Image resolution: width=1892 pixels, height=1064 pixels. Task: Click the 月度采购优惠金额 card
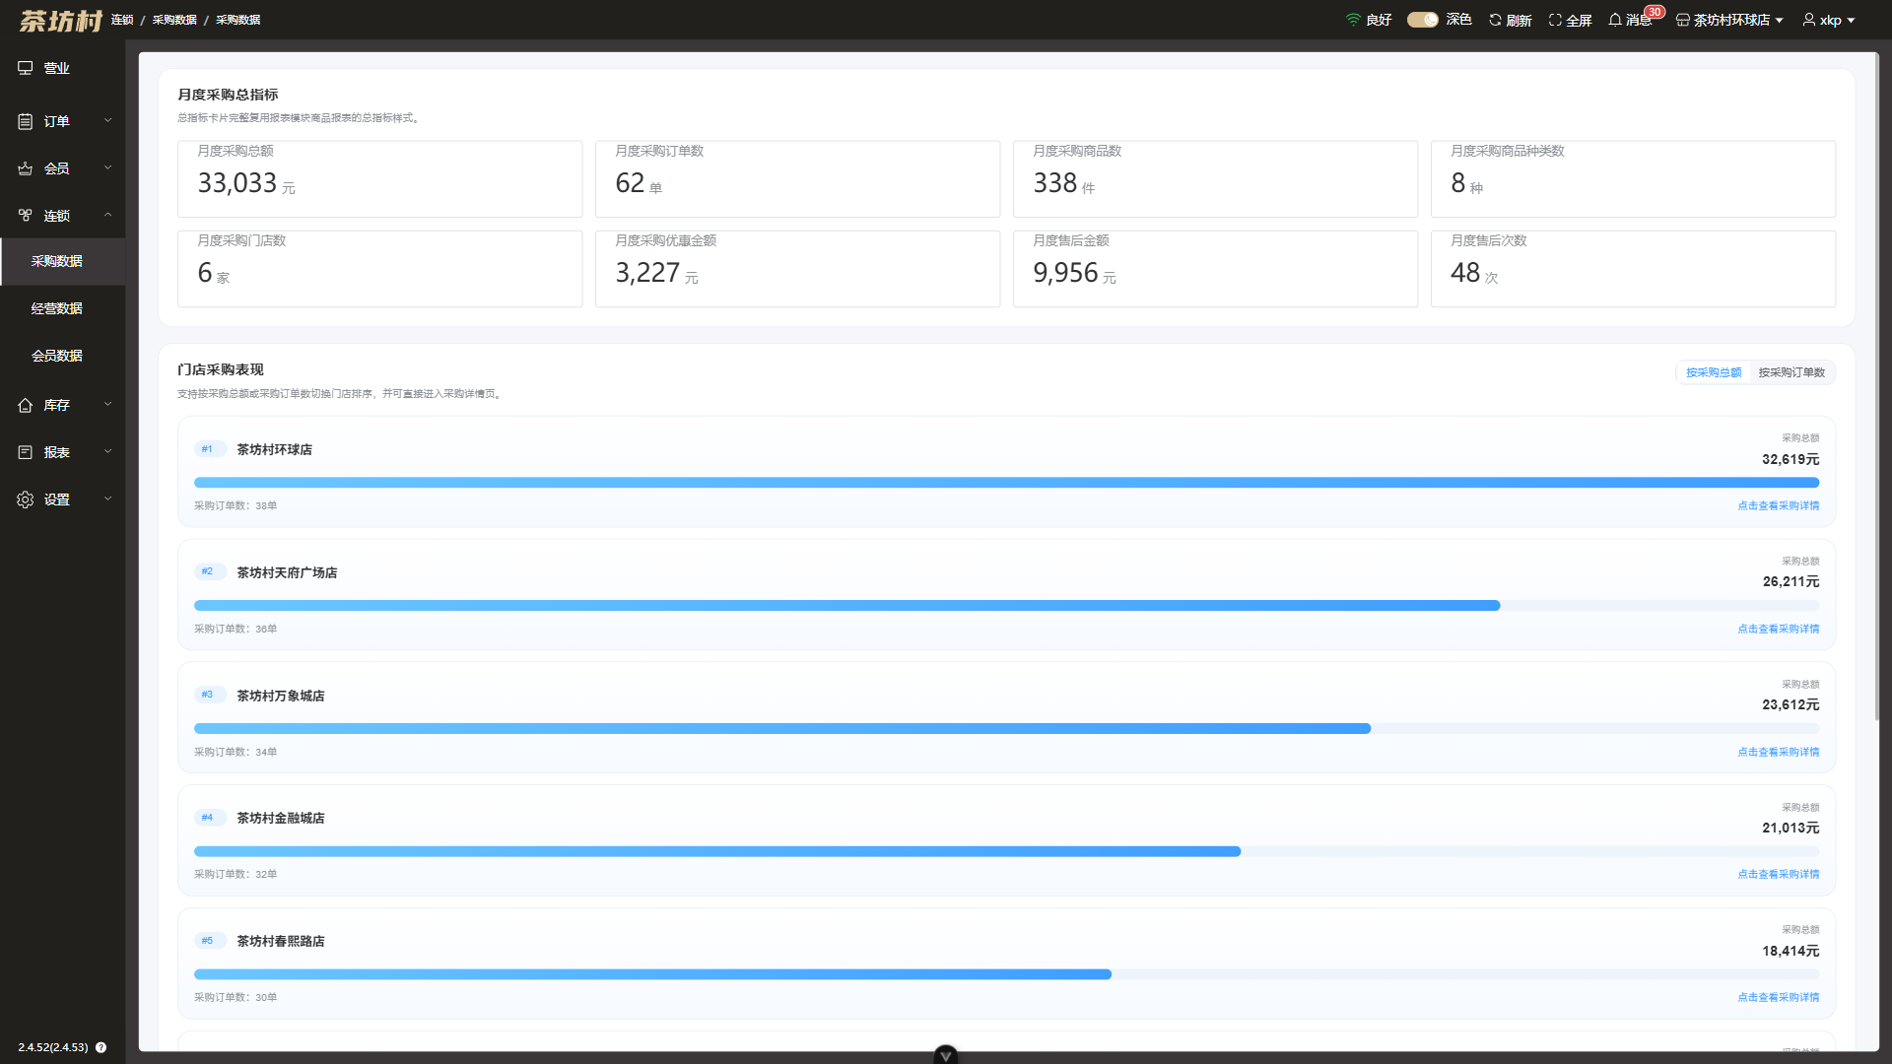point(797,269)
